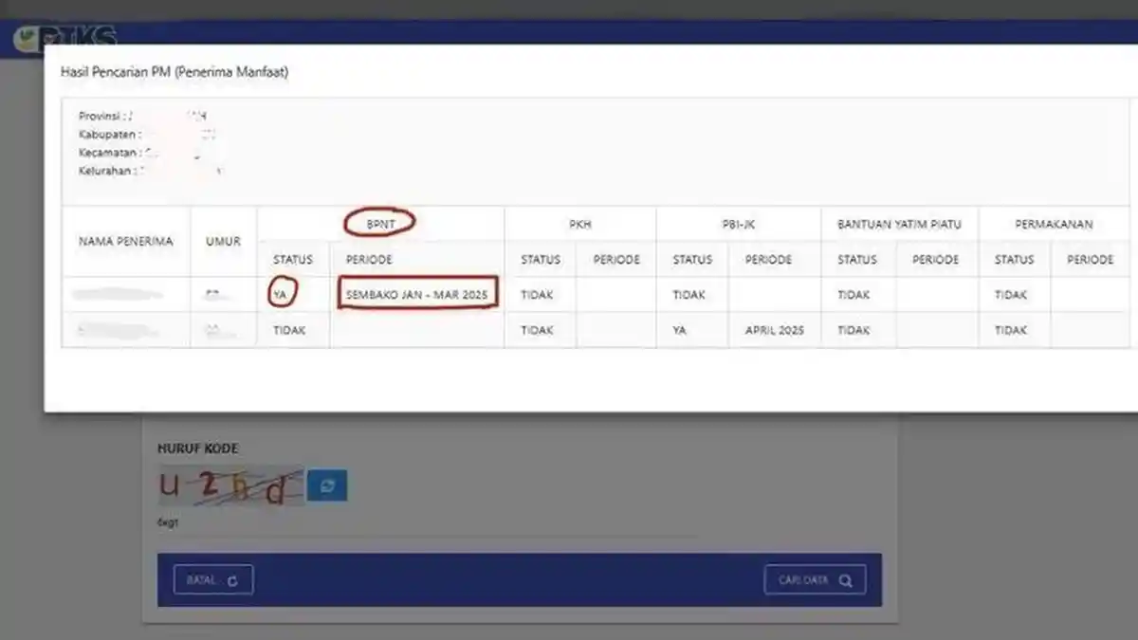Click the PKH group header
1138x640 pixels.
[x=579, y=224]
